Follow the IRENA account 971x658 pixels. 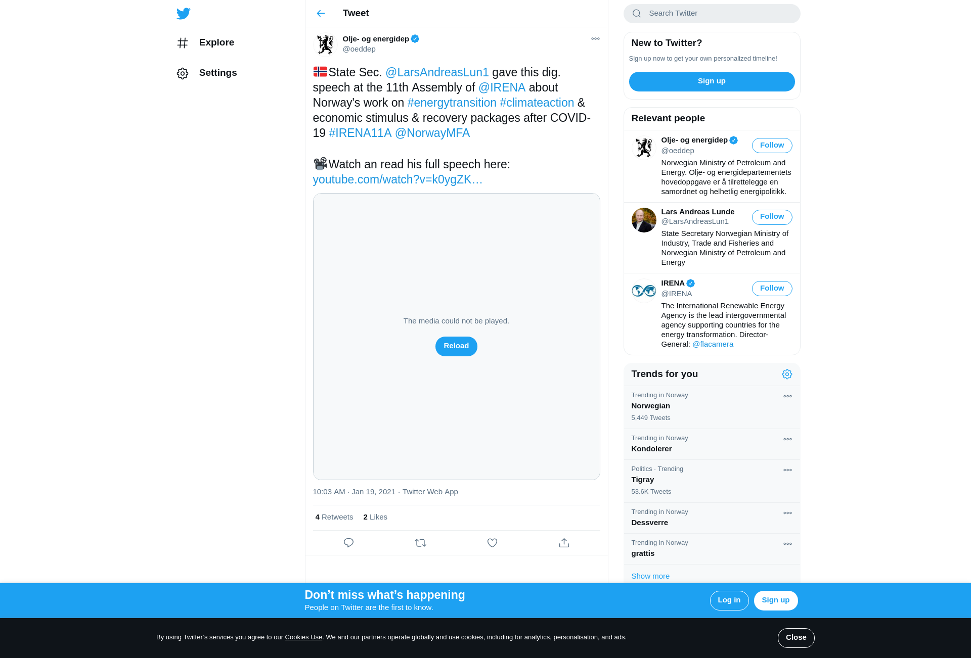[772, 289]
